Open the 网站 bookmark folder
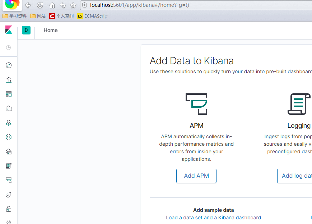The height and width of the screenshot is (224, 312). point(38,16)
